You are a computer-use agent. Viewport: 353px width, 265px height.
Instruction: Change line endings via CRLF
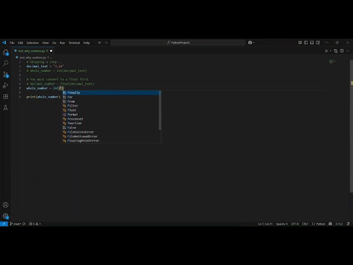click(x=305, y=224)
